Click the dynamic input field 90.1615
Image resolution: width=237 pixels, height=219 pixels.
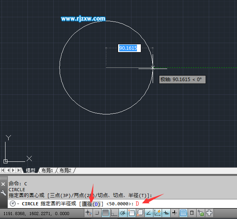[129, 48]
